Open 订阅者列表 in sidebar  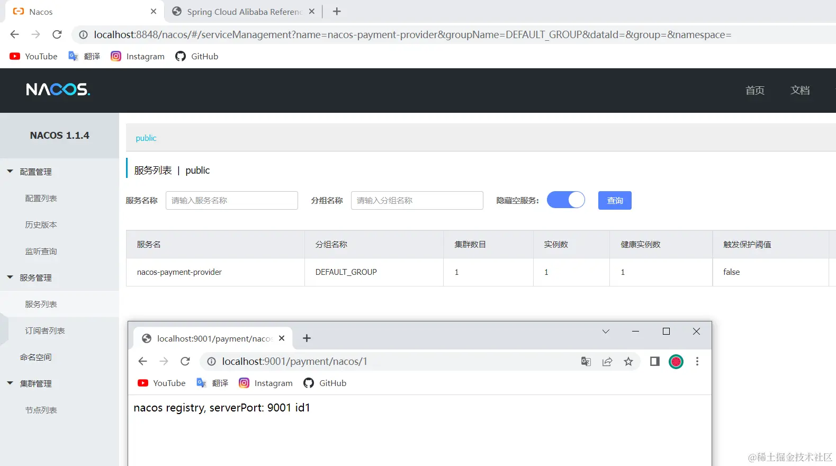(45, 330)
